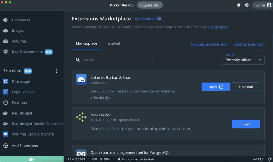This screenshot has height=162, width=273.
Task: Open the Volumes drive icon
Action: 6,41
